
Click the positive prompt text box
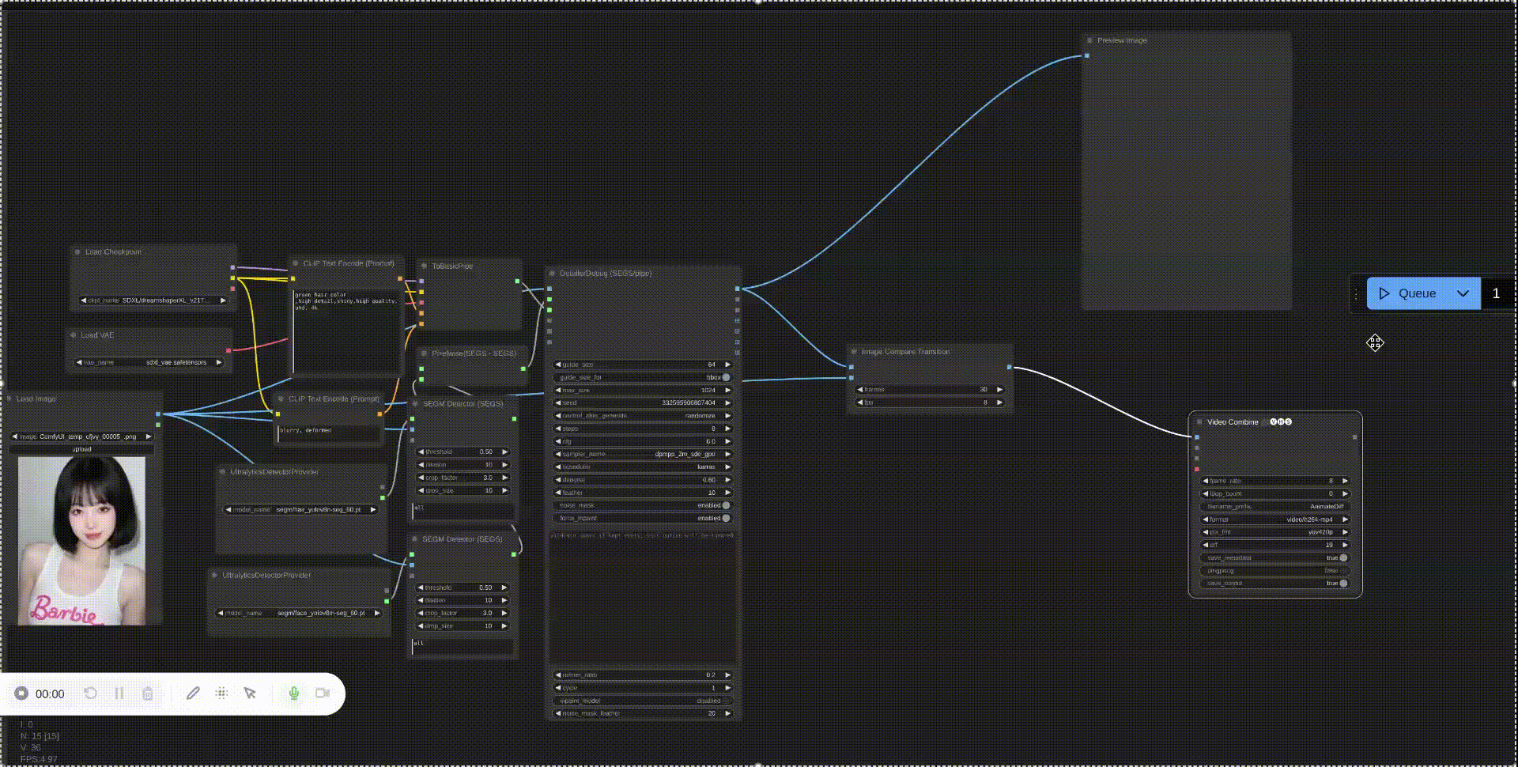346,331
